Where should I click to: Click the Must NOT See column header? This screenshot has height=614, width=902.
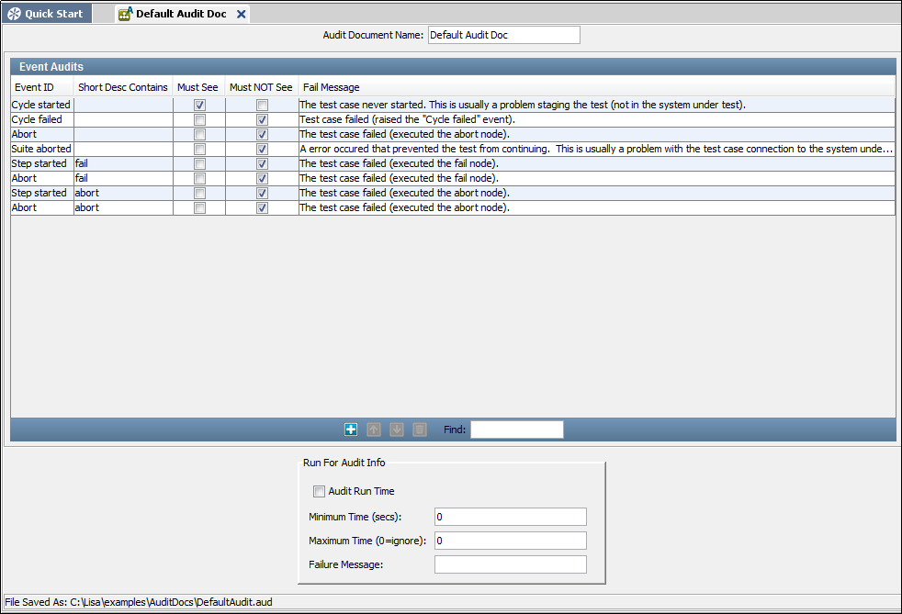[261, 87]
